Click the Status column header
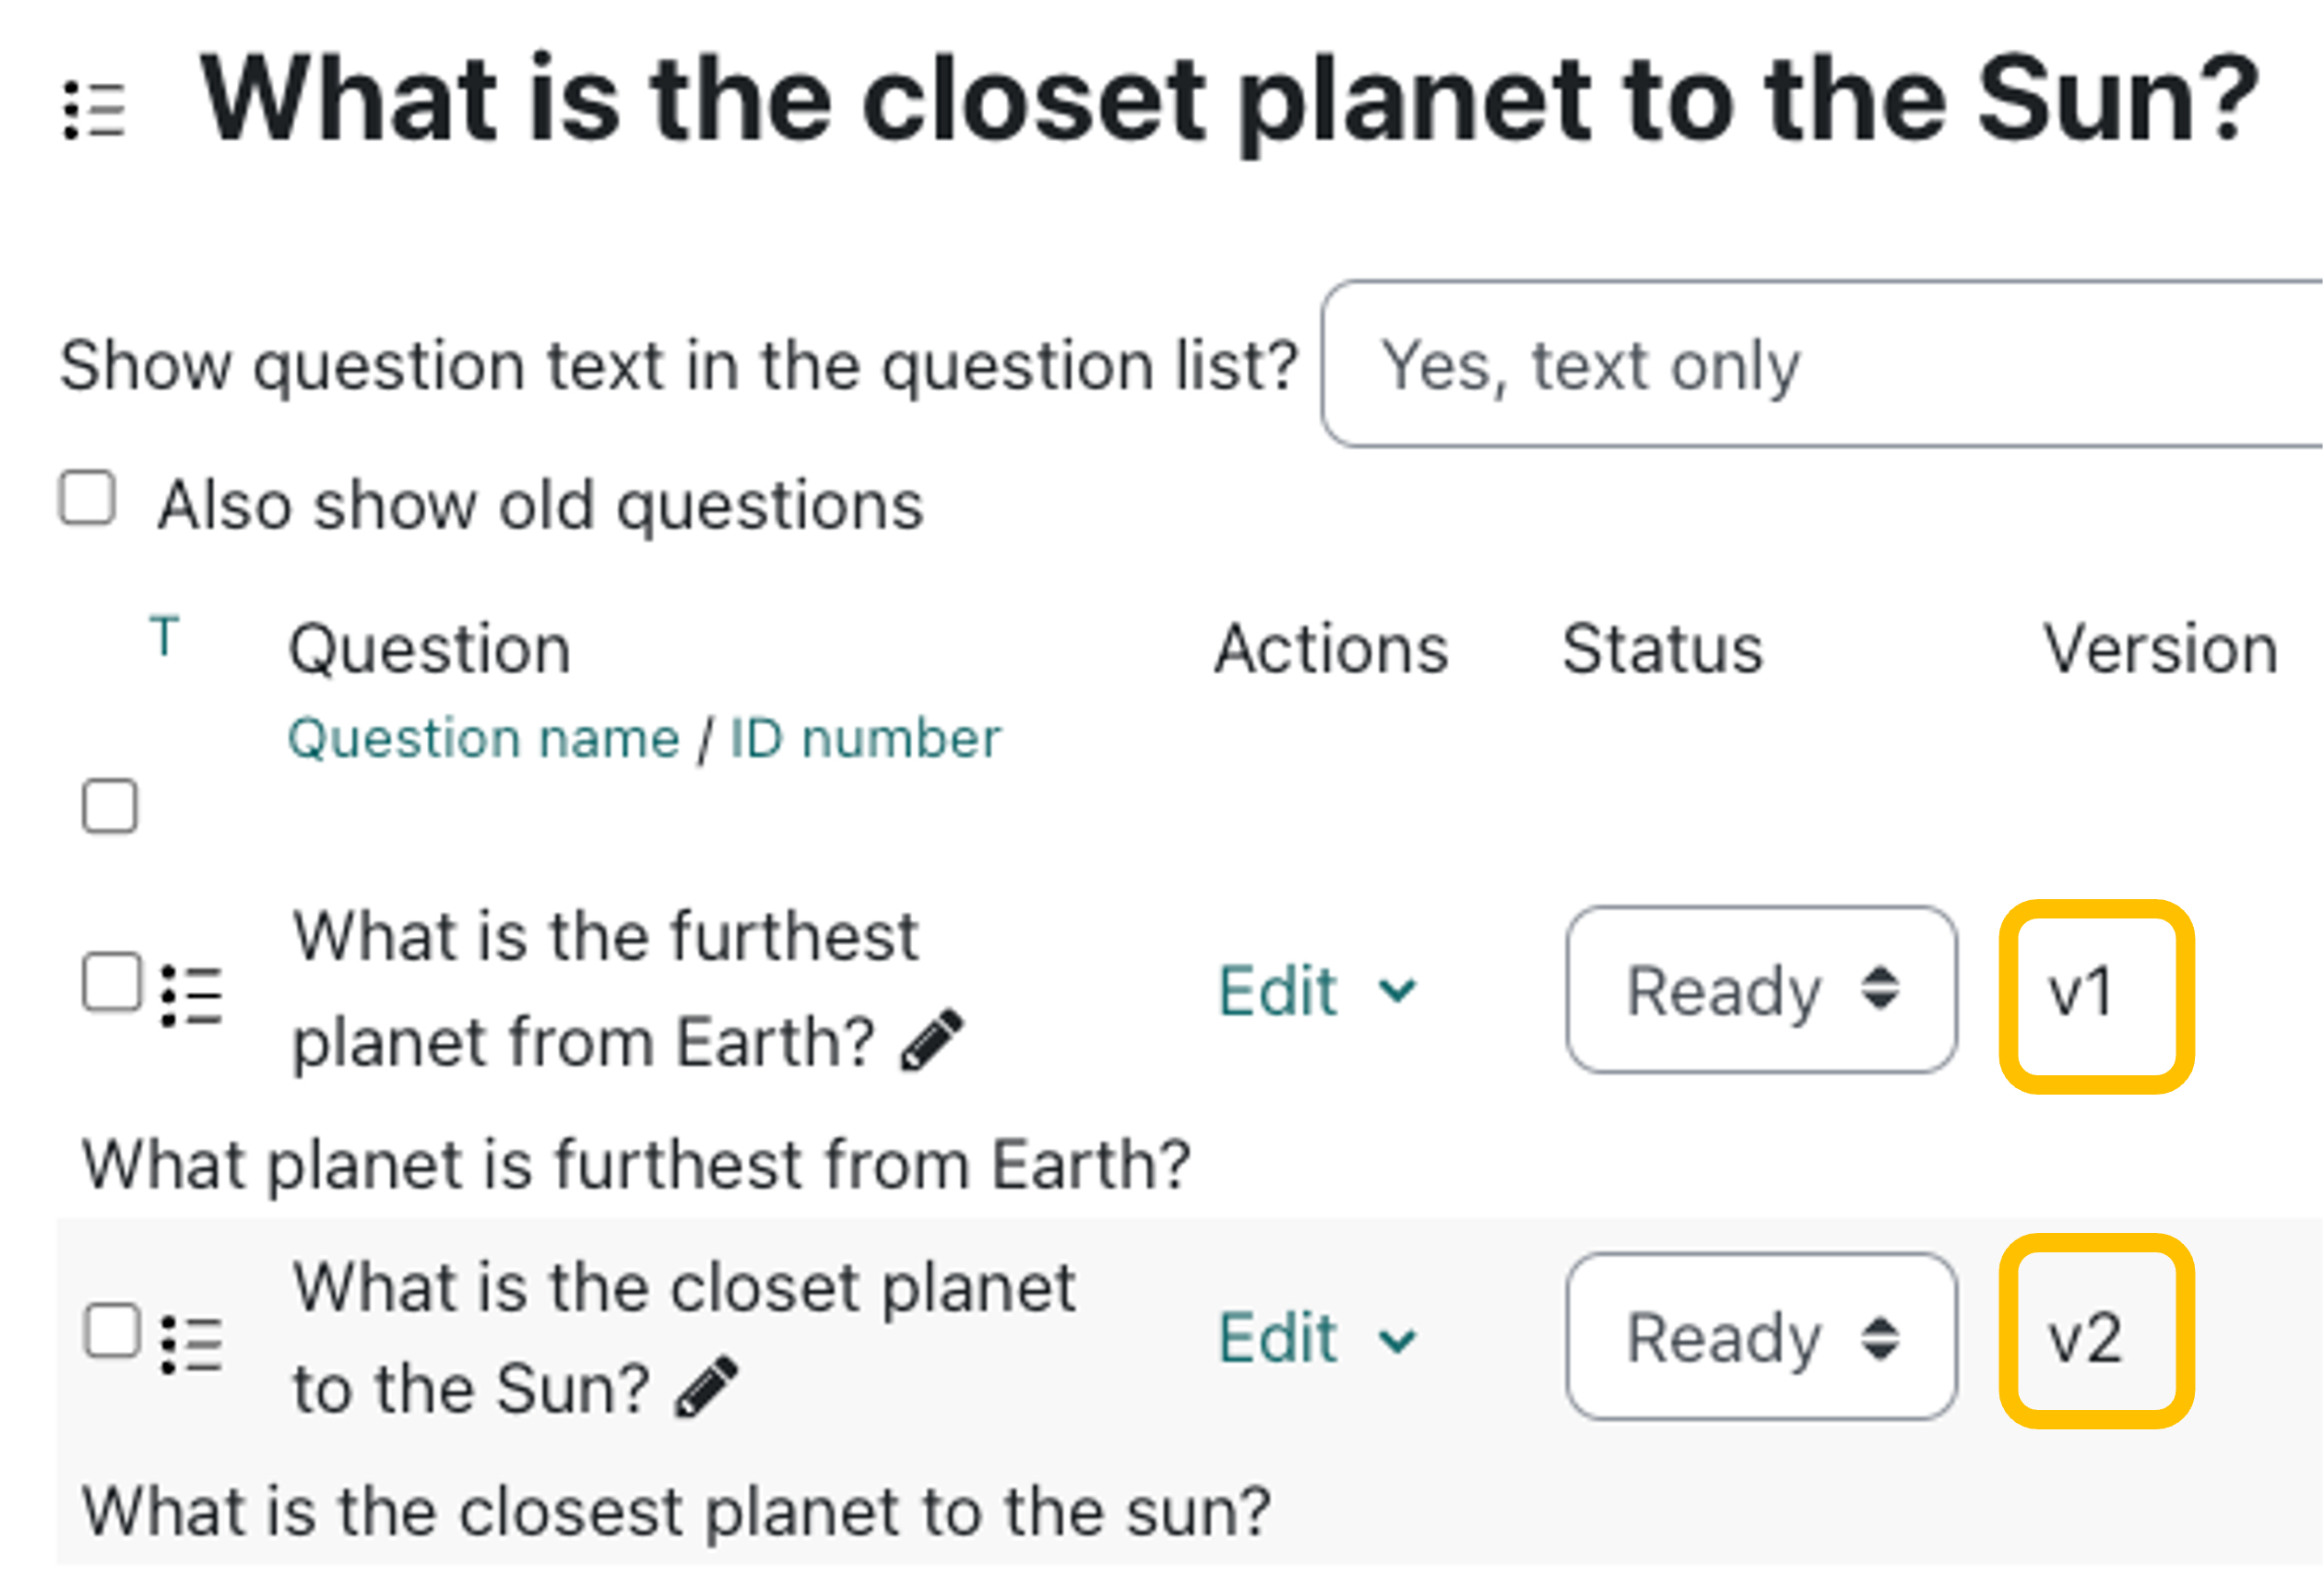Screen dimensions: 2324x1576 point(1662,649)
